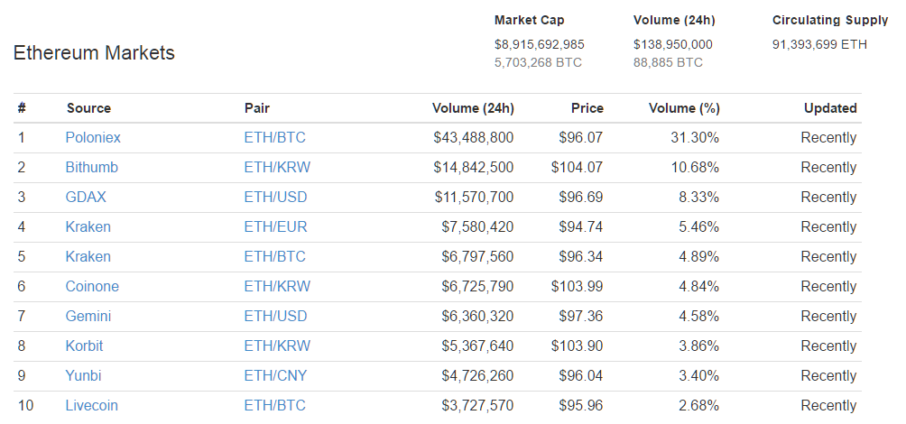
Task: Click the ETH/CNY pair link
Action: (x=276, y=376)
